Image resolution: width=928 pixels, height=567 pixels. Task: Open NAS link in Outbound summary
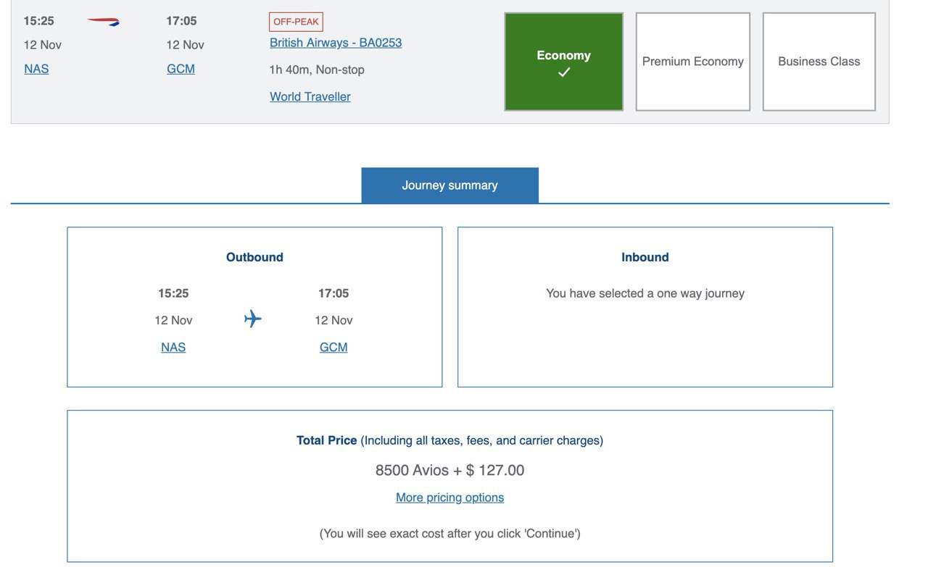(173, 348)
